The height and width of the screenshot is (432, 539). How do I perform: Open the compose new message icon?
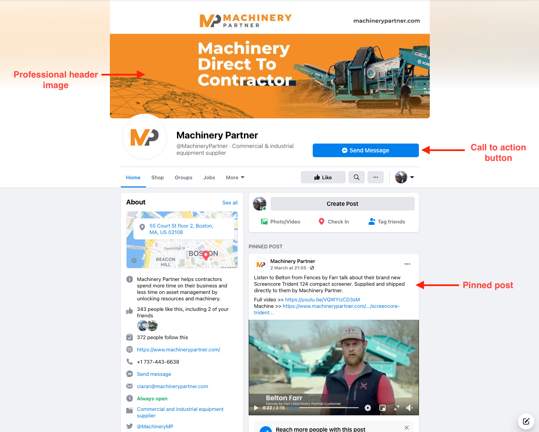pyautogui.click(x=526, y=421)
